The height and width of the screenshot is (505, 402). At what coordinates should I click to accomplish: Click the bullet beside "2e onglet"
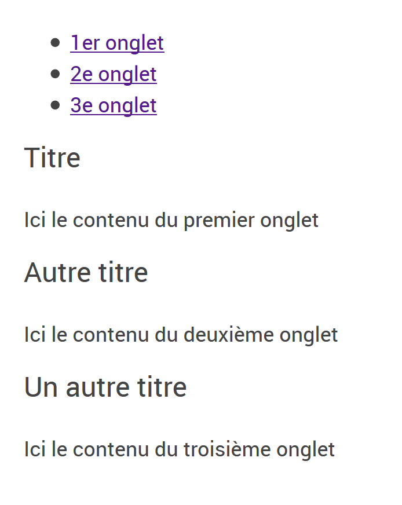[x=56, y=74]
